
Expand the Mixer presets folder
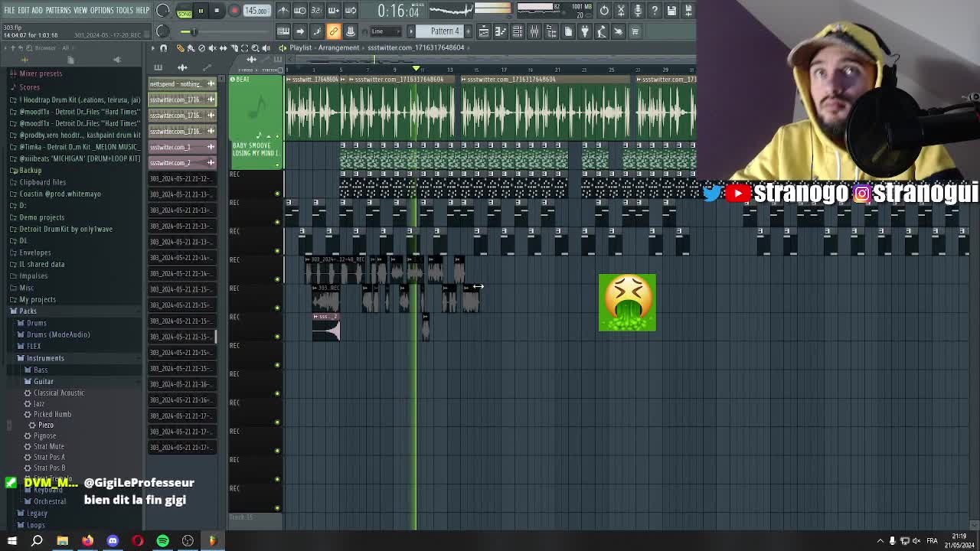click(x=41, y=73)
